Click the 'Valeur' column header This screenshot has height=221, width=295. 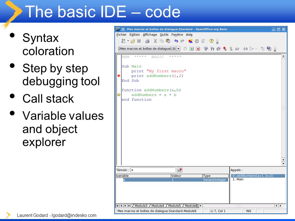point(187,176)
